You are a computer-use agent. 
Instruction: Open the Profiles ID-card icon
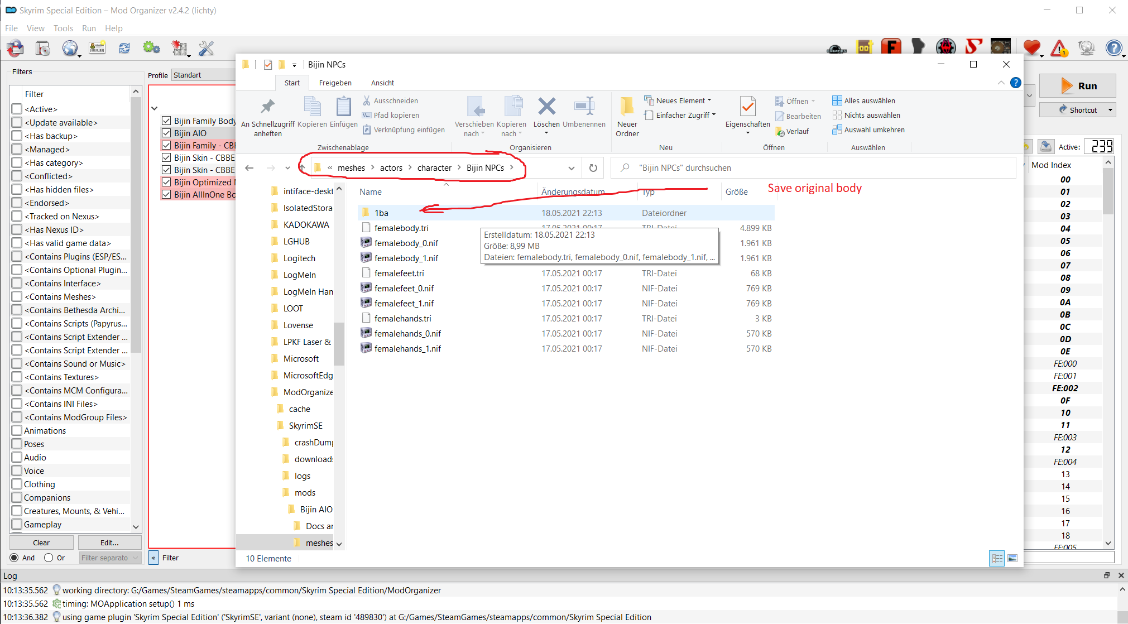click(x=97, y=49)
